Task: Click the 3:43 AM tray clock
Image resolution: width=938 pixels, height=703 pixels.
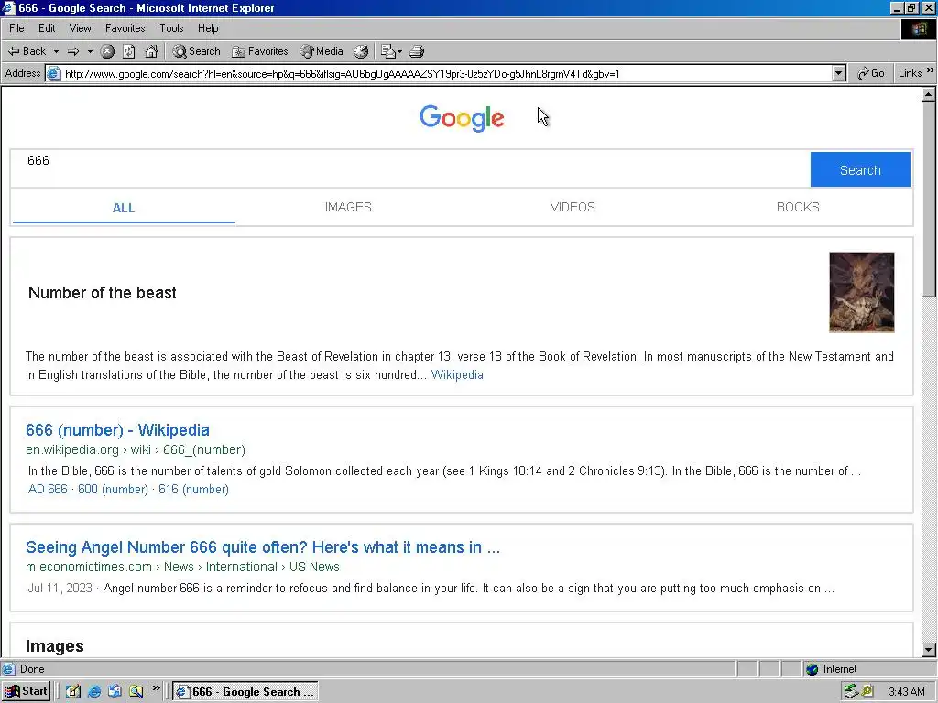Action: pos(906,692)
